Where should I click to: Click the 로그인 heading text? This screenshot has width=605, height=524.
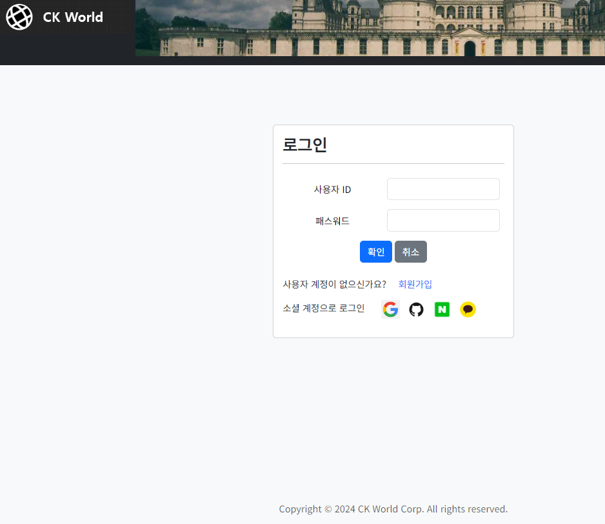[x=305, y=145]
